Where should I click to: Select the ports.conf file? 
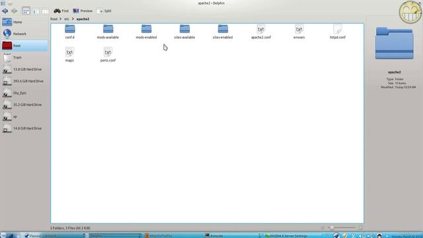[108, 55]
